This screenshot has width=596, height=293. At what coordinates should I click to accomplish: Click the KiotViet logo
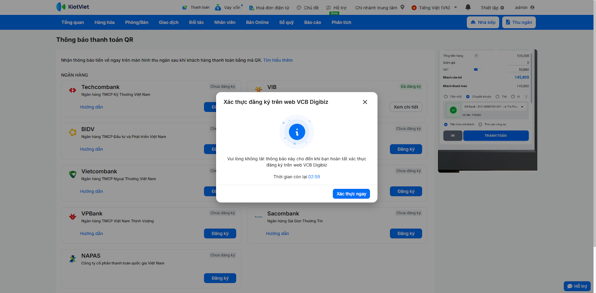pyautogui.click(x=73, y=7)
